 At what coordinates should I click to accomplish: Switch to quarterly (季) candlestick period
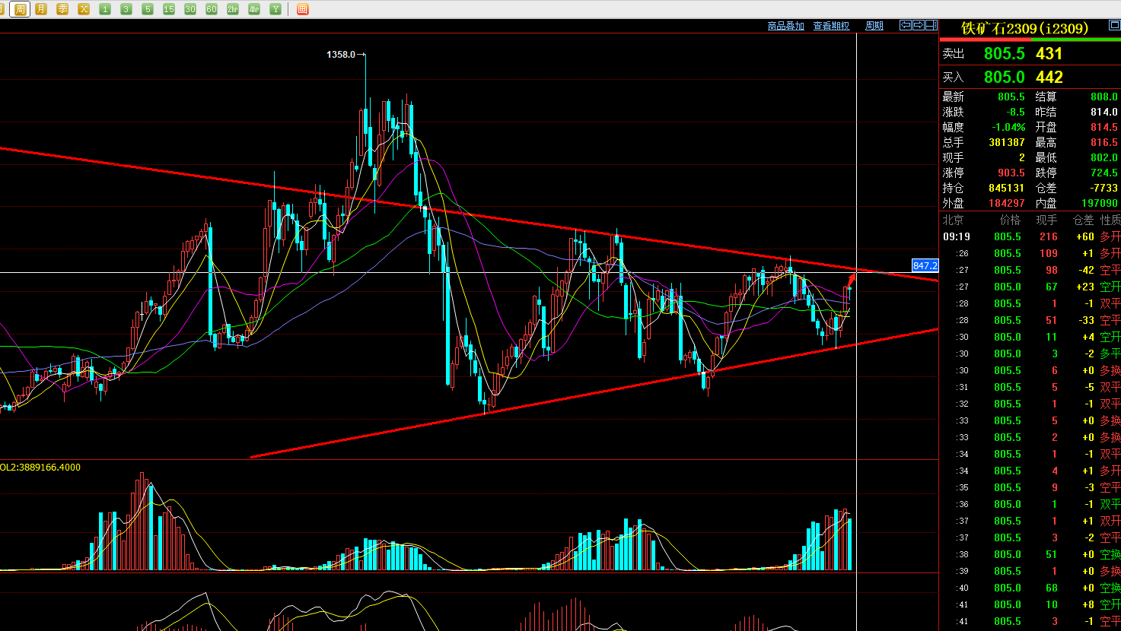pyautogui.click(x=62, y=9)
